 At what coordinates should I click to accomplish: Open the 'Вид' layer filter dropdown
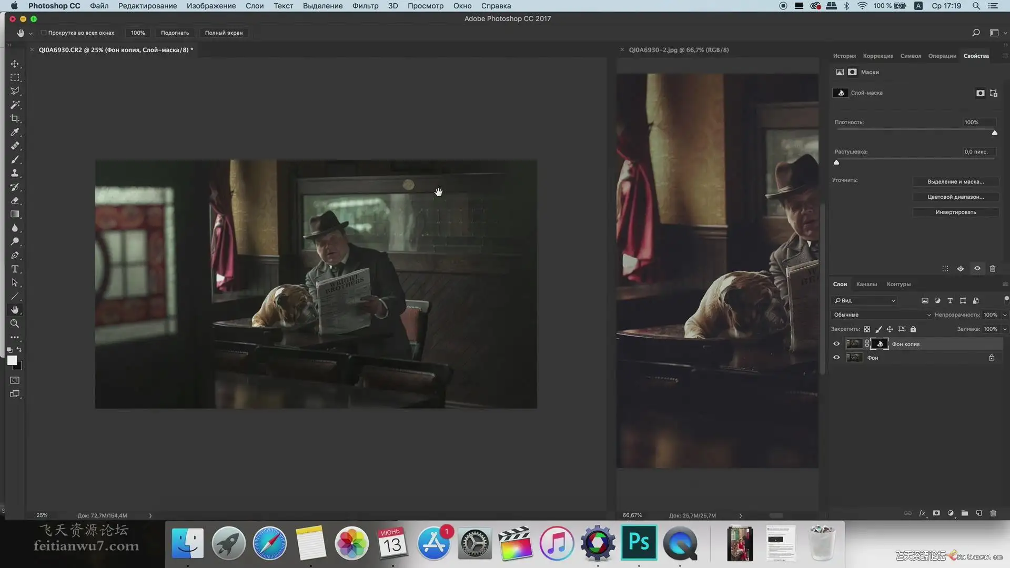point(865,300)
